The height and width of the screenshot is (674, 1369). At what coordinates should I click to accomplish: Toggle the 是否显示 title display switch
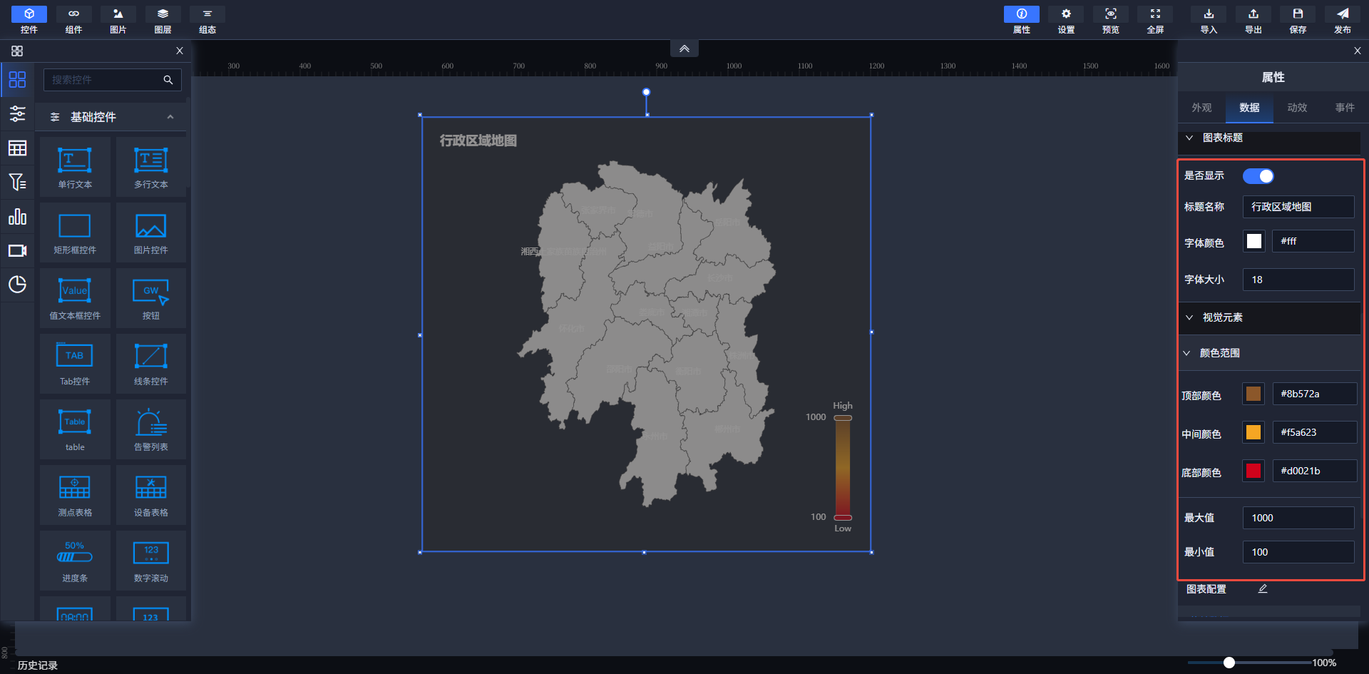coord(1258,176)
